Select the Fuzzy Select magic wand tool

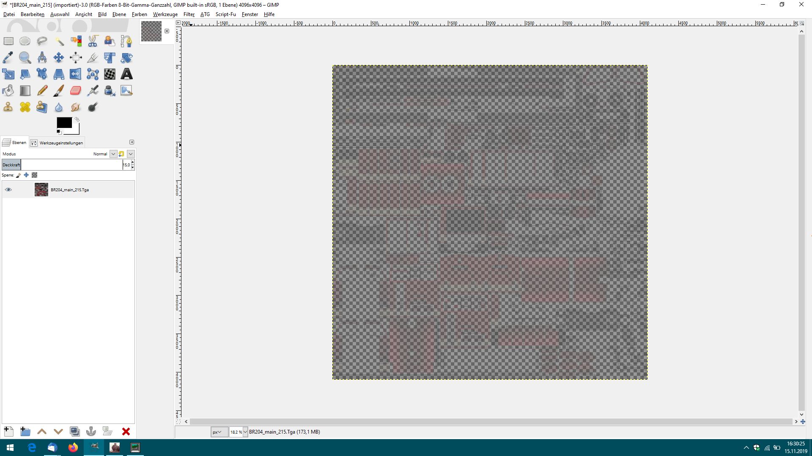(x=59, y=41)
